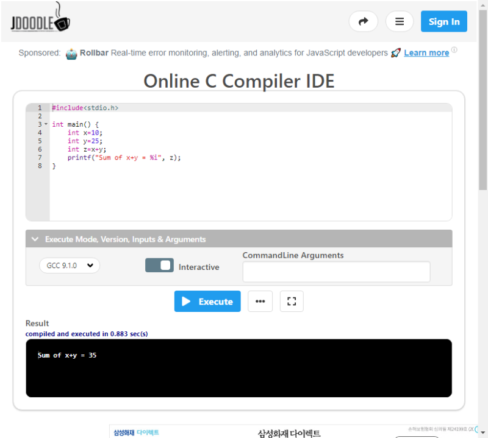Click the share icon in the header
488x438 pixels.
363,21
